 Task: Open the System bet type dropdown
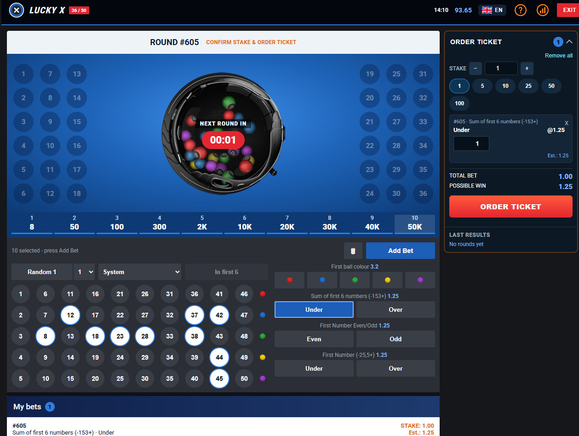(140, 272)
